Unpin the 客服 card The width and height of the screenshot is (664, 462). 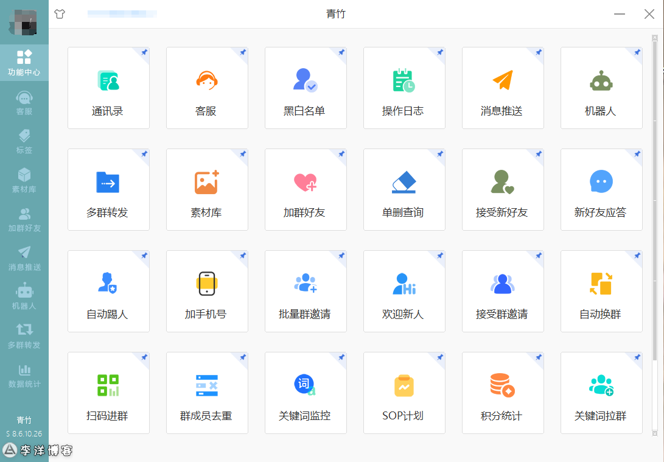[x=242, y=52]
